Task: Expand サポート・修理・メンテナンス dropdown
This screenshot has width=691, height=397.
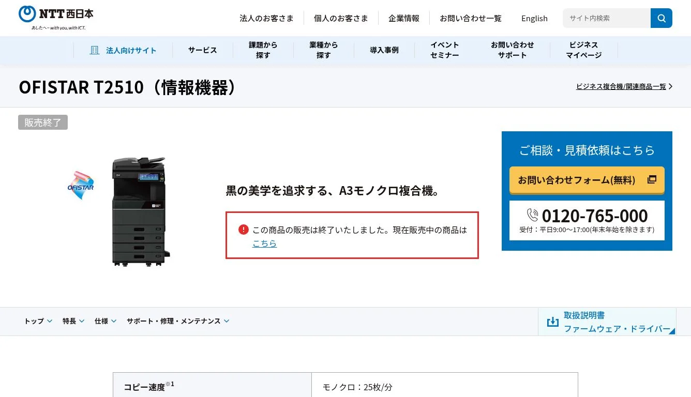Action: [x=178, y=321]
